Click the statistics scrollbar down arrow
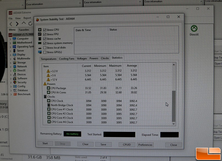222x161 pixels. pos(174,124)
